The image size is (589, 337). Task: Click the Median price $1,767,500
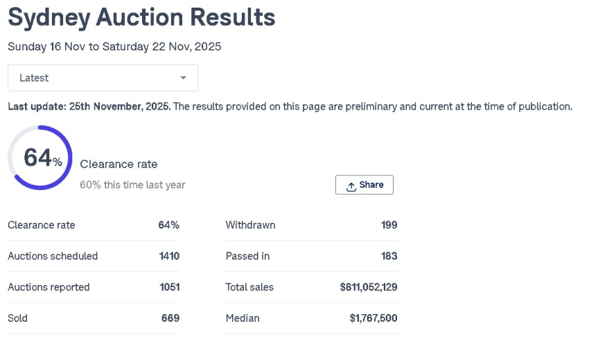click(x=373, y=318)
